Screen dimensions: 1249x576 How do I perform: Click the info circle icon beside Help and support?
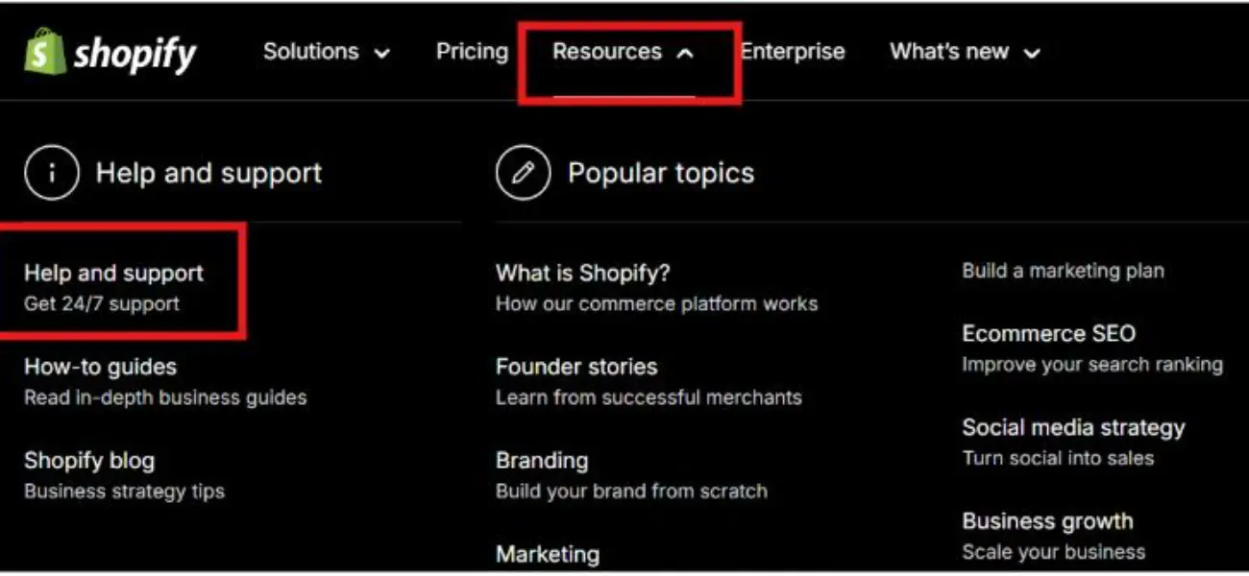(x=51, y=173)
